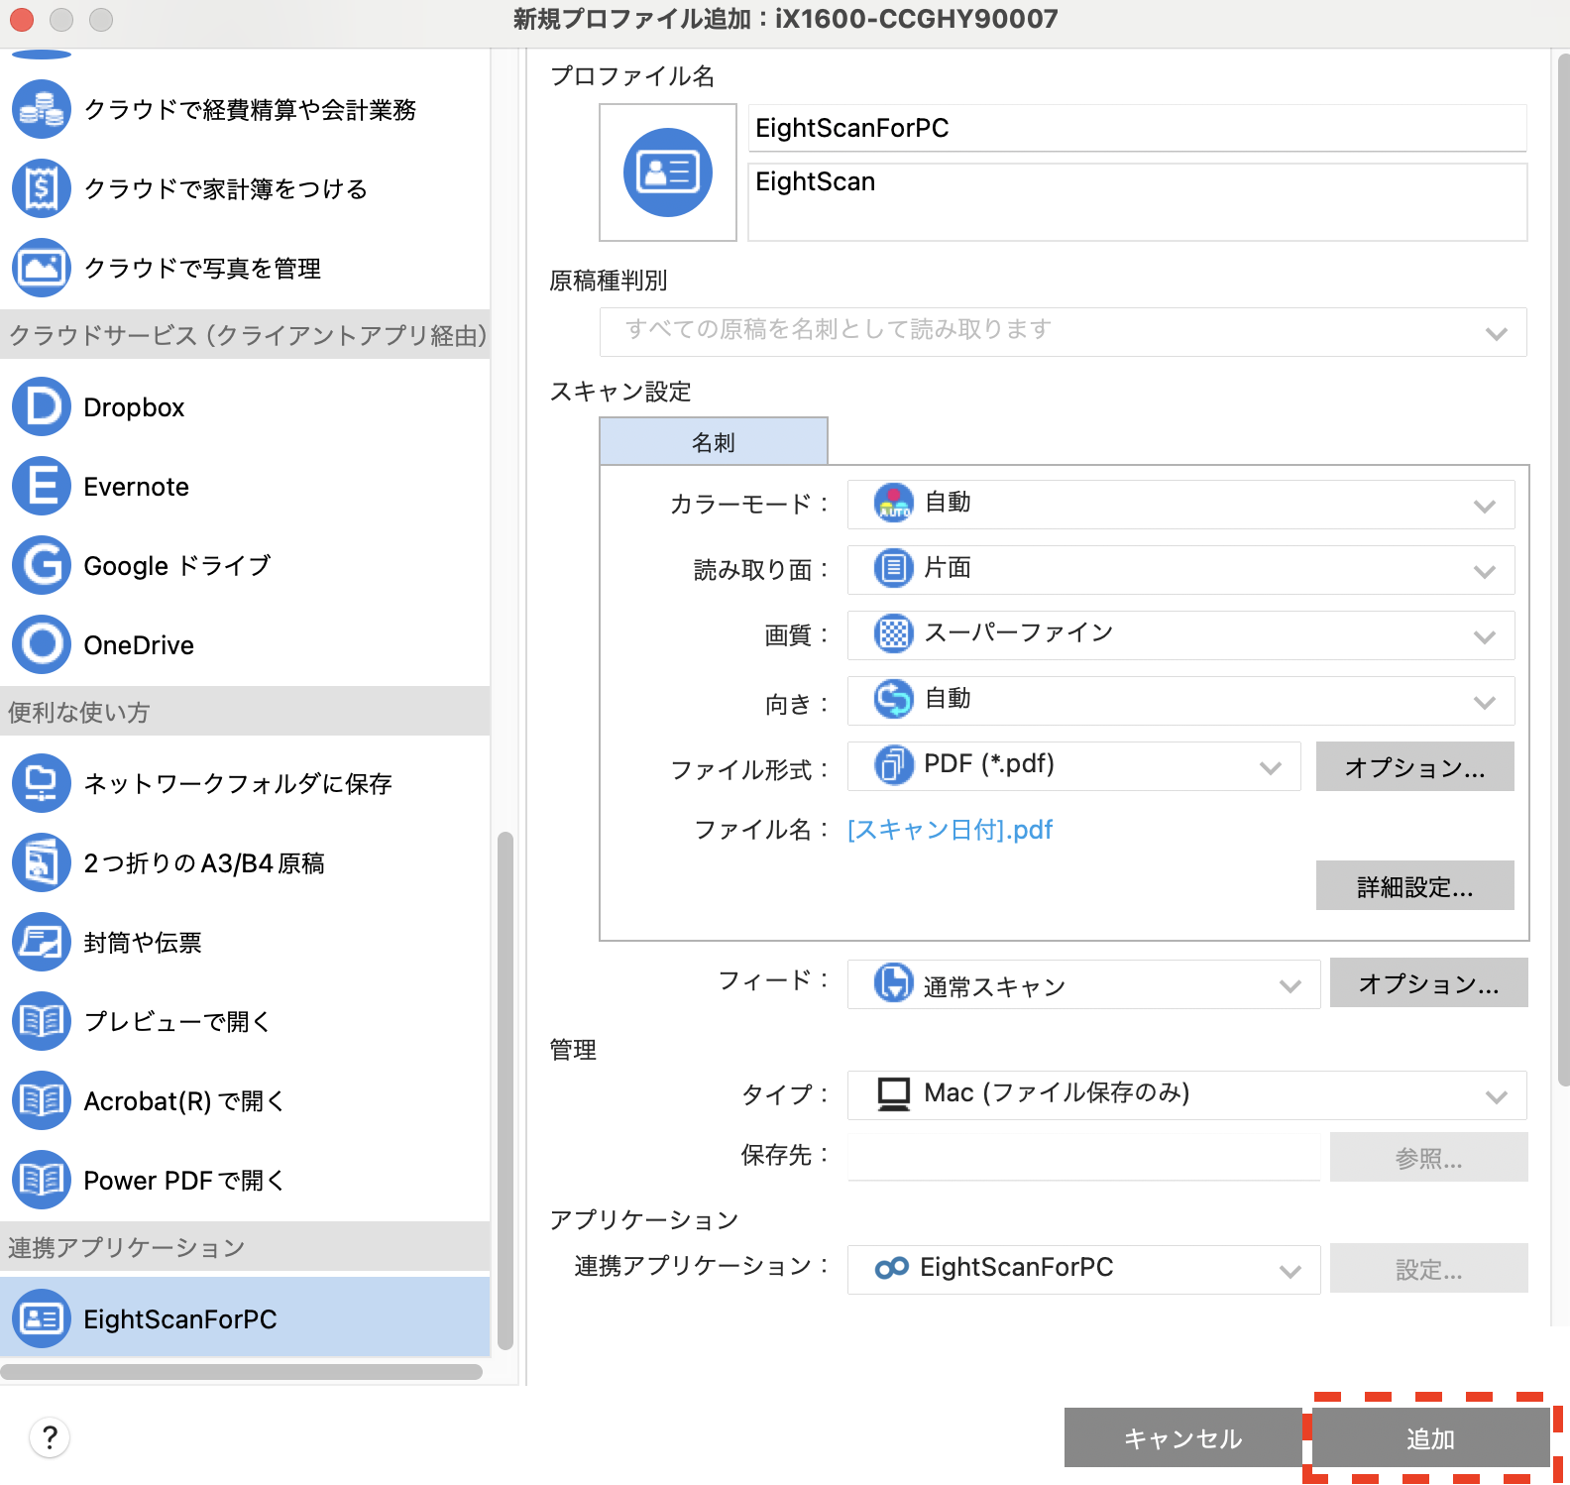This screenshot has height=1485, width=1570.
Task: Expand the 画質 dropdown
Action: (1180, 635)
